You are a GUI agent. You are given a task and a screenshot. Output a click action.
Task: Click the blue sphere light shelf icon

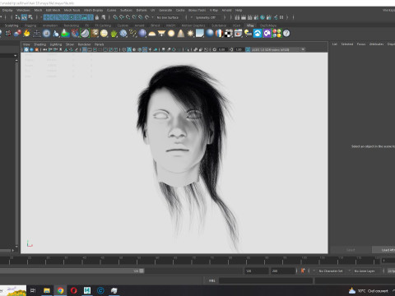[142, 34]
